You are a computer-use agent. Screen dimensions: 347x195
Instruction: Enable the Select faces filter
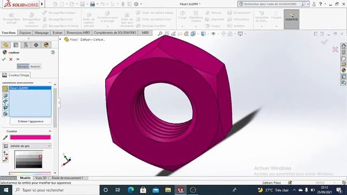click(5, 95)
